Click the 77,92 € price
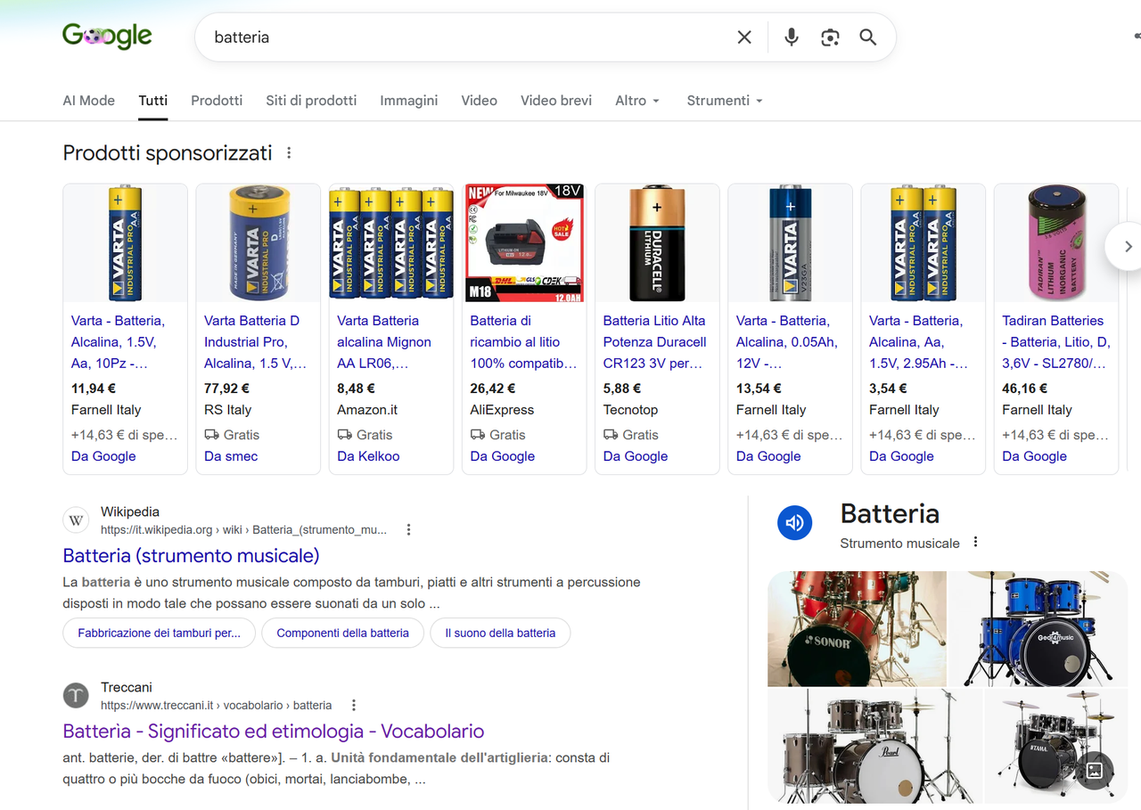Viewport: 1141px width, 810px height. click(x=226, y=389)
